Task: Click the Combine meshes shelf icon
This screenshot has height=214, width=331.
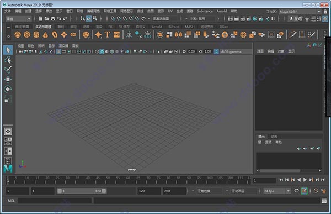Action: (160, 34)
